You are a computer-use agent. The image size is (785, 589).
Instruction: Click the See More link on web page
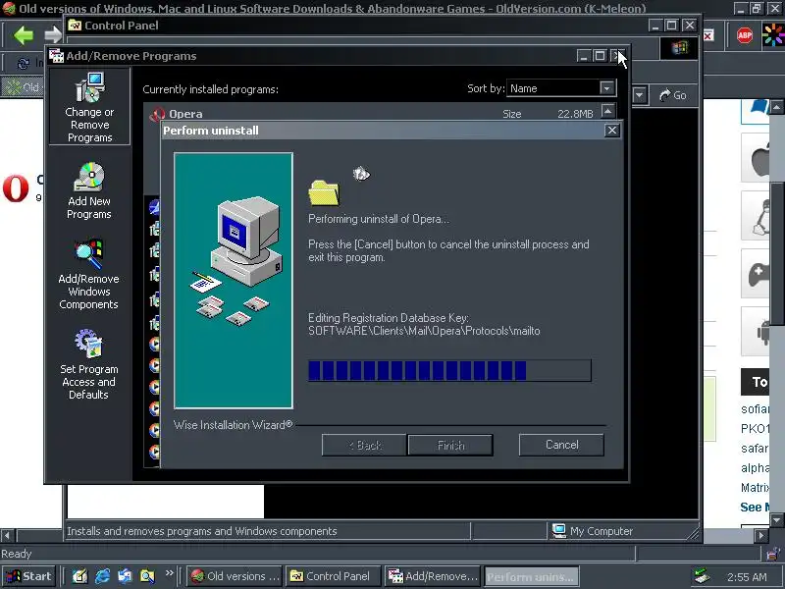755,507
